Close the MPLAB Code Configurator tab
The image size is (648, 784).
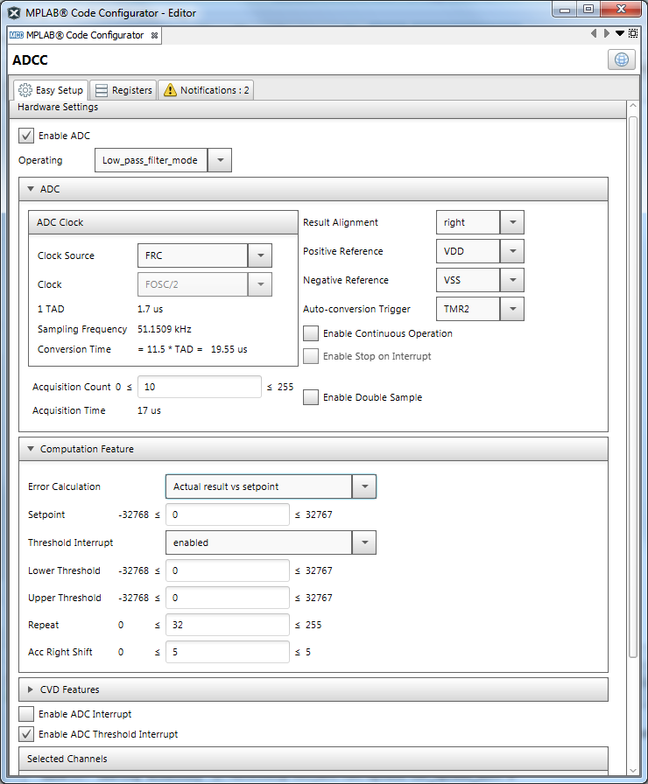pos(155,36)
